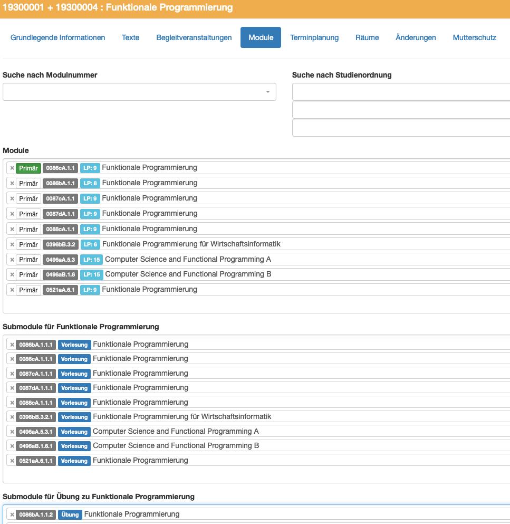Remove module 0496aA.5.3 with its x icon
The width and height of the screenshot is (510, 524).
(x=12, y=260)
